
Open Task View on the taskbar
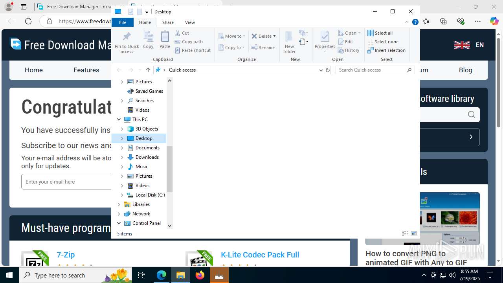coord(142,275)
